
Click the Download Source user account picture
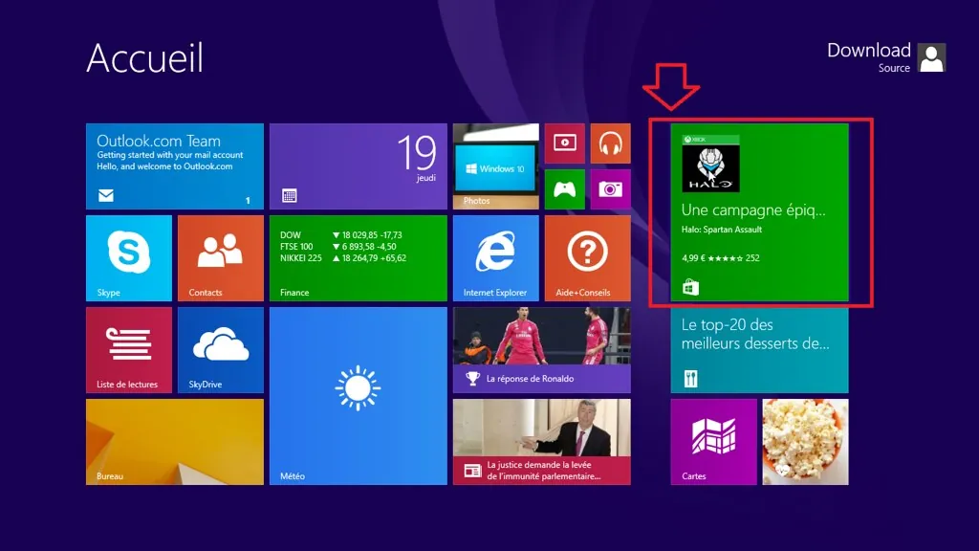coord(931,57)
